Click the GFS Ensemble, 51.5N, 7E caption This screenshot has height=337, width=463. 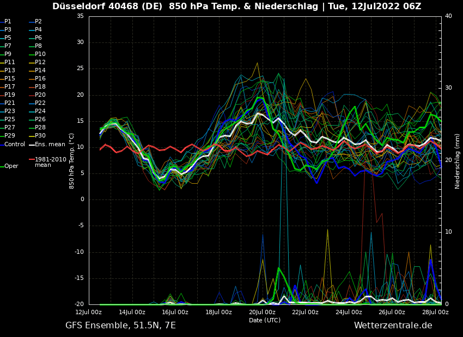(x=120, y=326)
